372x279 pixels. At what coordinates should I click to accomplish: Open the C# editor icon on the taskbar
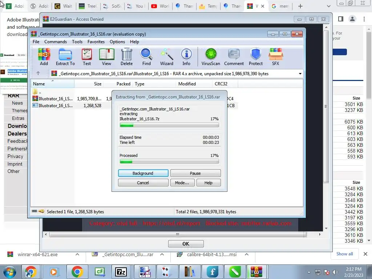click(100, 272)
